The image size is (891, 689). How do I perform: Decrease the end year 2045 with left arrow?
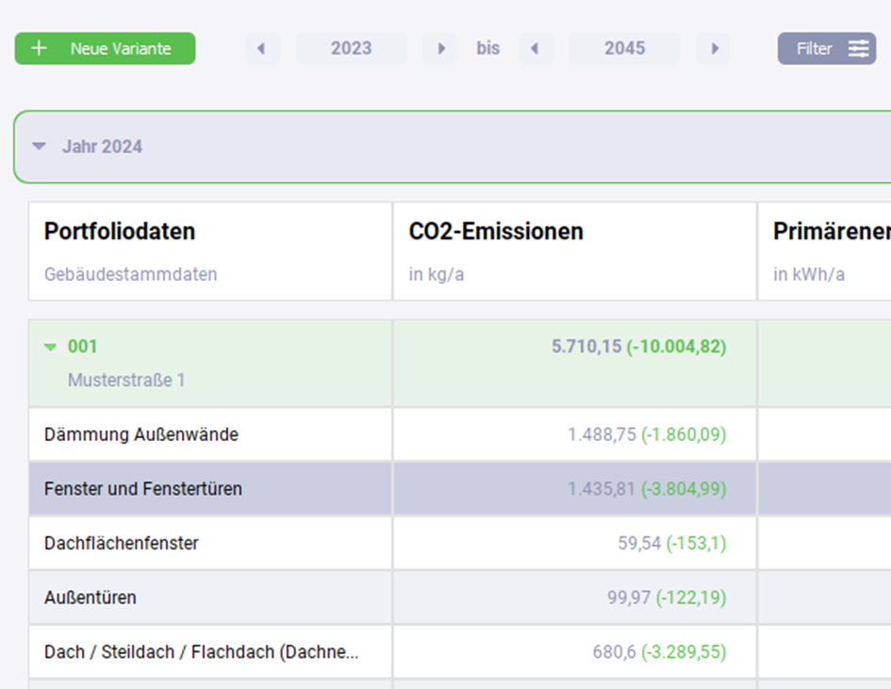pos(536,49)
